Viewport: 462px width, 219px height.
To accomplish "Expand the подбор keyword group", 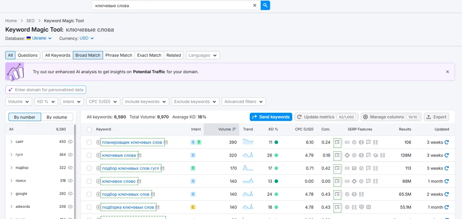I will point(12,168).
